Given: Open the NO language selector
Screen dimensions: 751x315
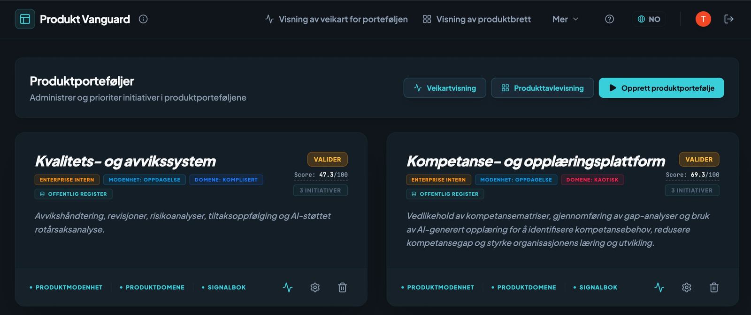Looking at the screenshot, I should click(x=649, y=19).
